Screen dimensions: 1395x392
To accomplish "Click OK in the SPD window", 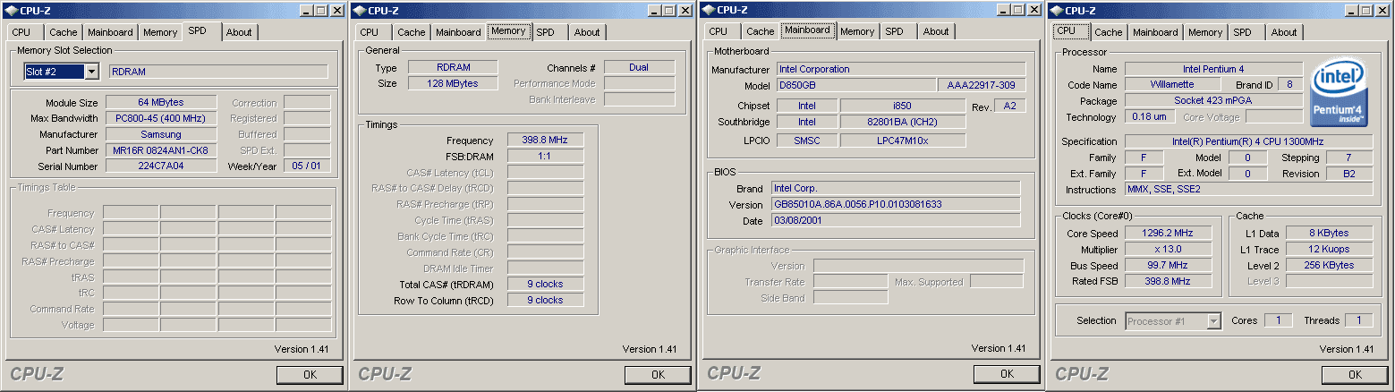I will [310, 375].
